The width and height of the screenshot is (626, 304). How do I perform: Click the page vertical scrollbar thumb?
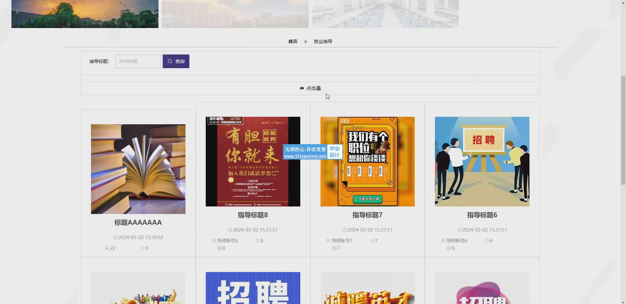(623, 130)
